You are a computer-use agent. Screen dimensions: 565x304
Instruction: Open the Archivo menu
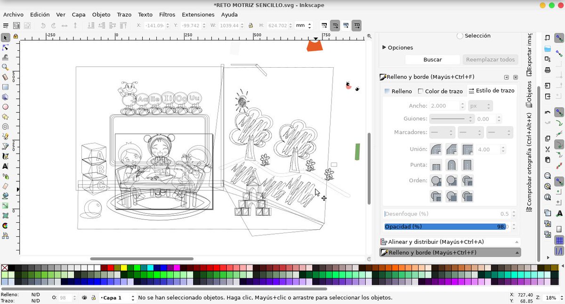point(13,15)
